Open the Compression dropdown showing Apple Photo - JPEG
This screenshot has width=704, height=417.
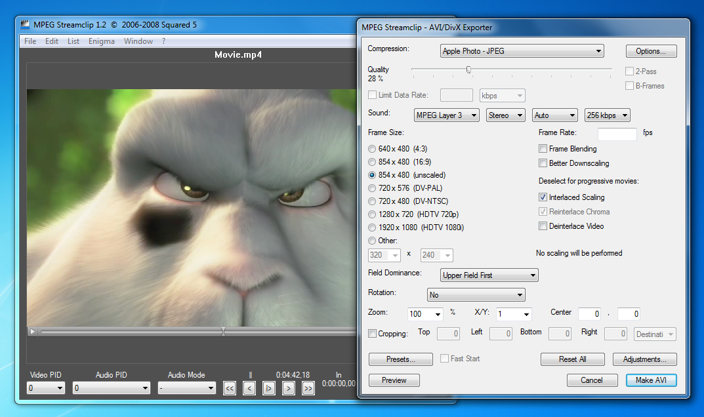522,50
